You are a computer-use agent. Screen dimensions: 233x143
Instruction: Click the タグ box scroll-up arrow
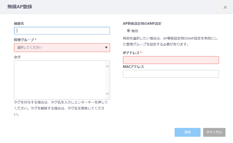coord(107,67)
